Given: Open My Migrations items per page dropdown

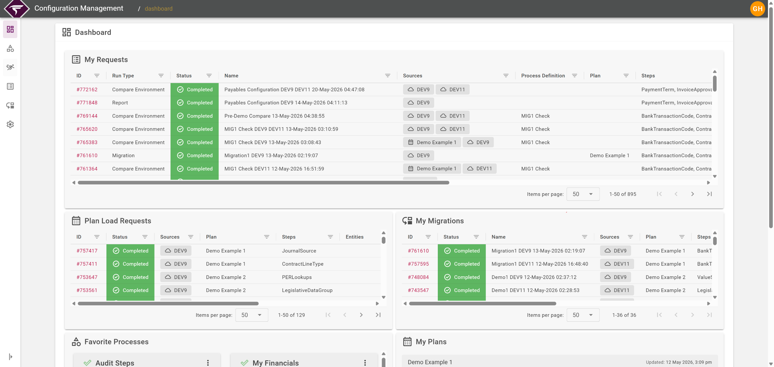Looking at the screenshot, I should (583, 315).
